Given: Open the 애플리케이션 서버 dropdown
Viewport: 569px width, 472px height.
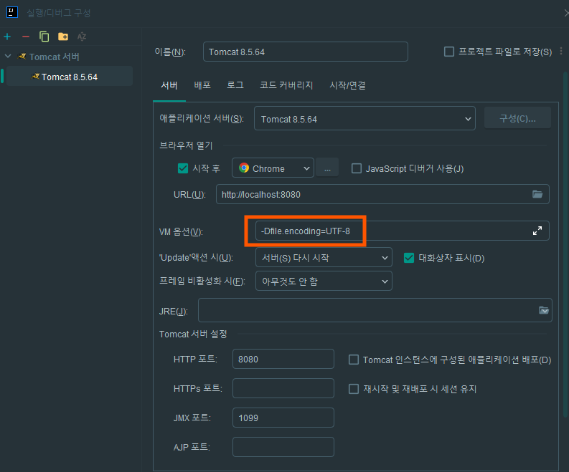Looking at the screenshot, I should (365, 118).
